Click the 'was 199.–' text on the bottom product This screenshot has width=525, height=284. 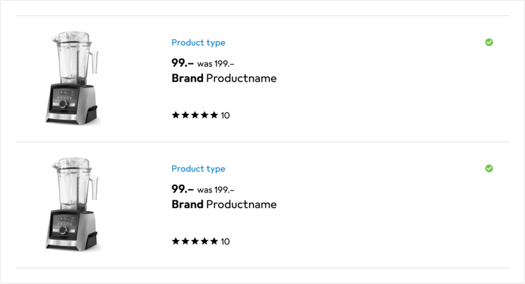(216, 189)
